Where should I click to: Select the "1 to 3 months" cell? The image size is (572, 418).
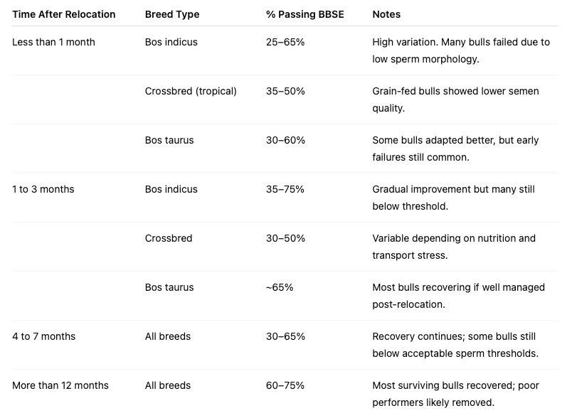tap(43, 189)
